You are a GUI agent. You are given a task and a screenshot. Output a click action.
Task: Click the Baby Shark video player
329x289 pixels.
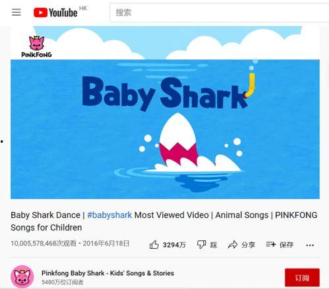[165, 113]
